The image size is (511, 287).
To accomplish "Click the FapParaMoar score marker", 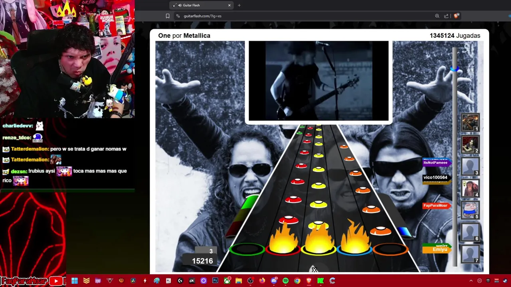I will pos(437,206).
